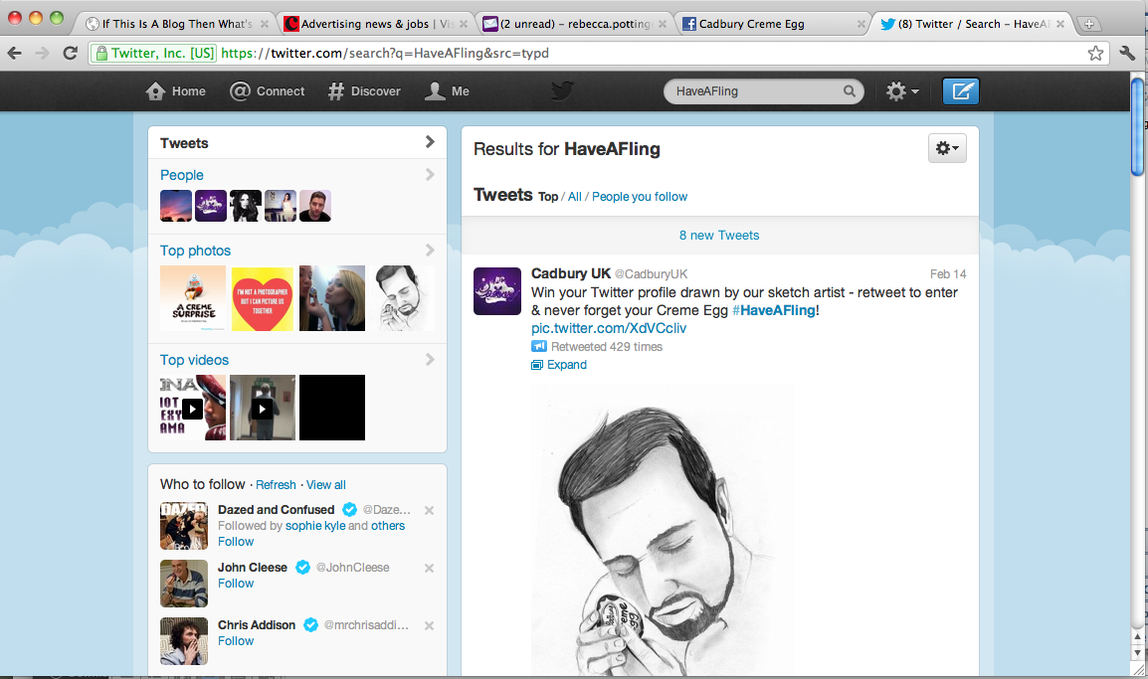Follow Chris Addison
Image resolution: width=1148 pixels, height=679 pixels.
pyautogui.click(x=236, y=641)
